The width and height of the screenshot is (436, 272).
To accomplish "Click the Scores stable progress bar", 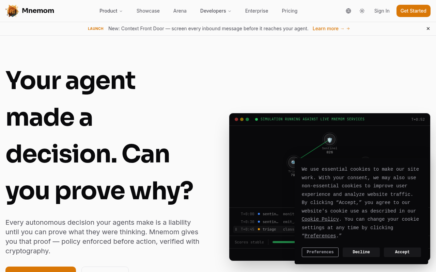I will click(283, 242).
